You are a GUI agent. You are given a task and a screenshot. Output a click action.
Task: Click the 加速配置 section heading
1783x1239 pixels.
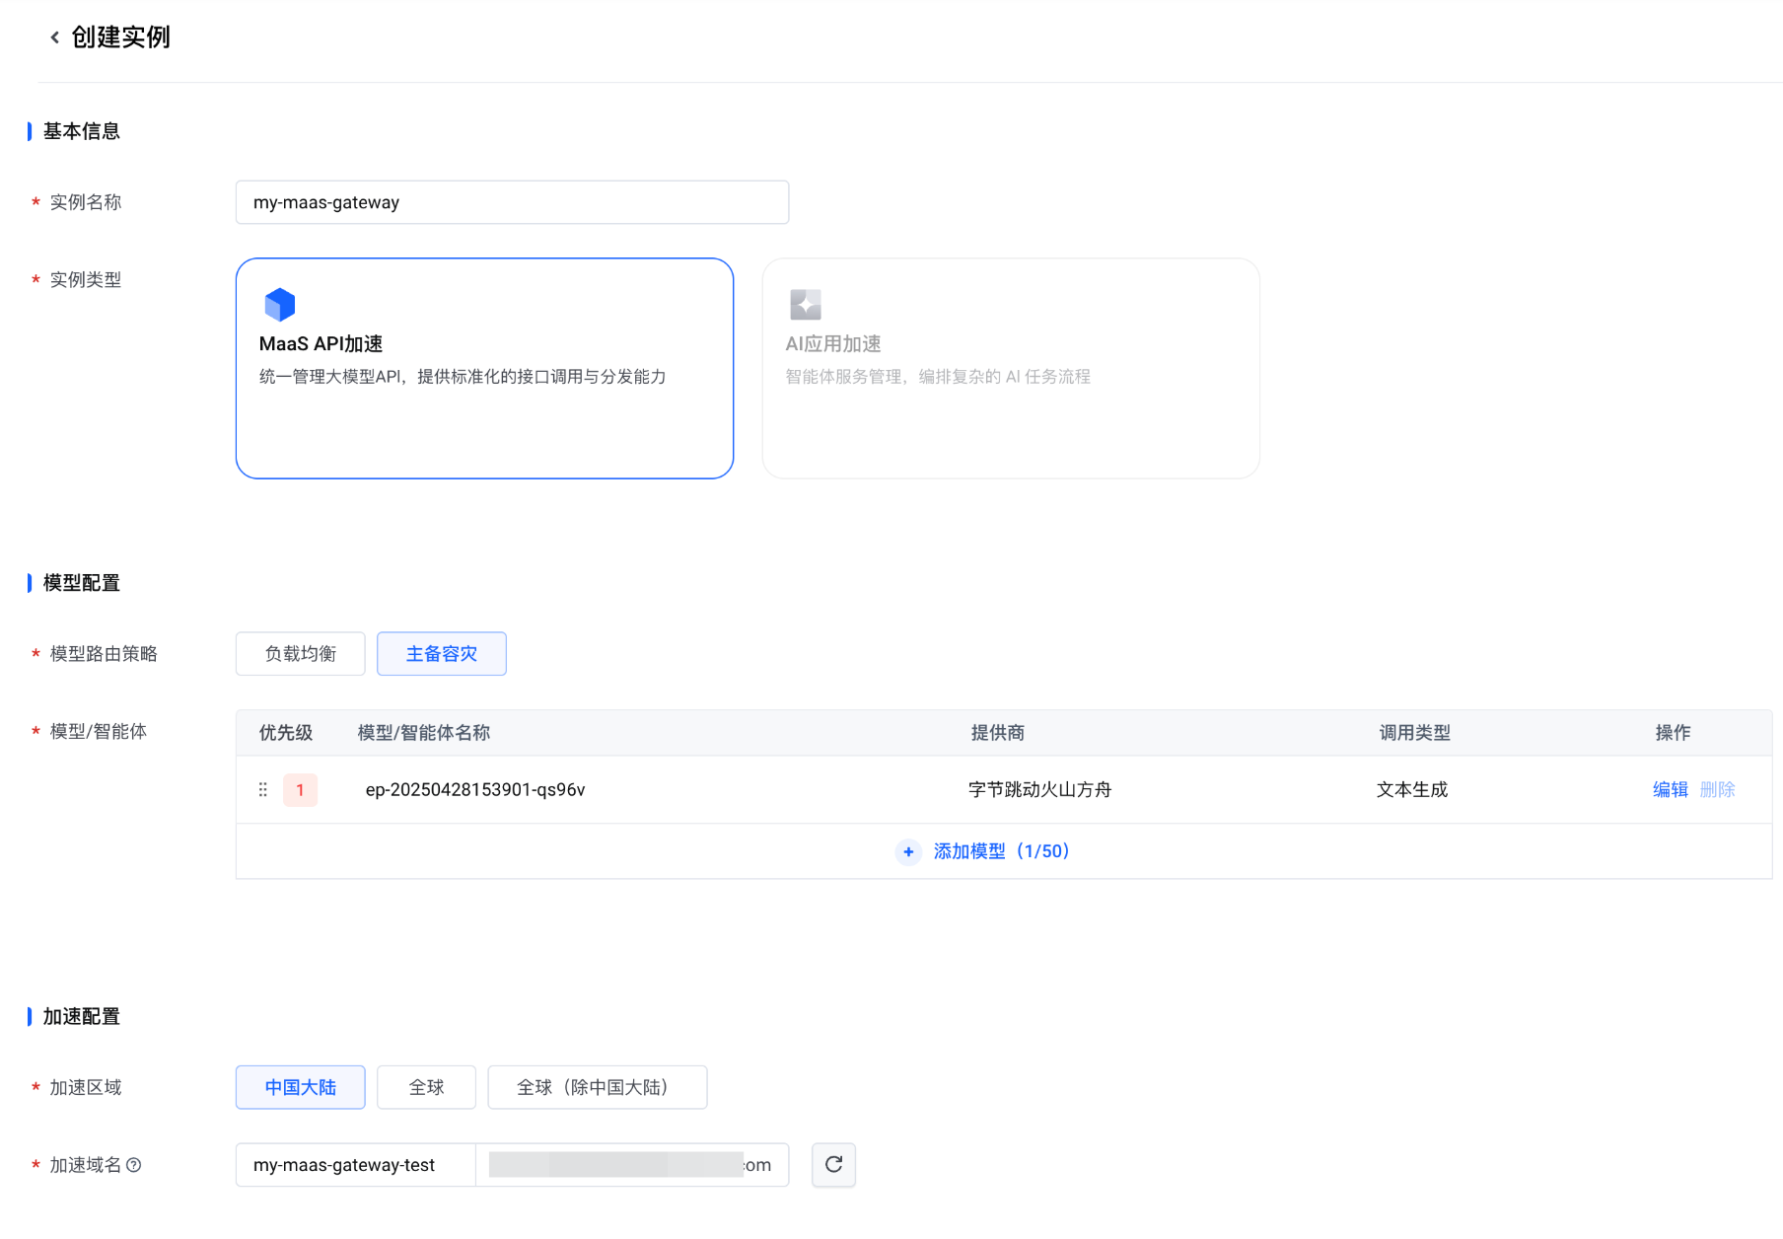coord(82,1016)
